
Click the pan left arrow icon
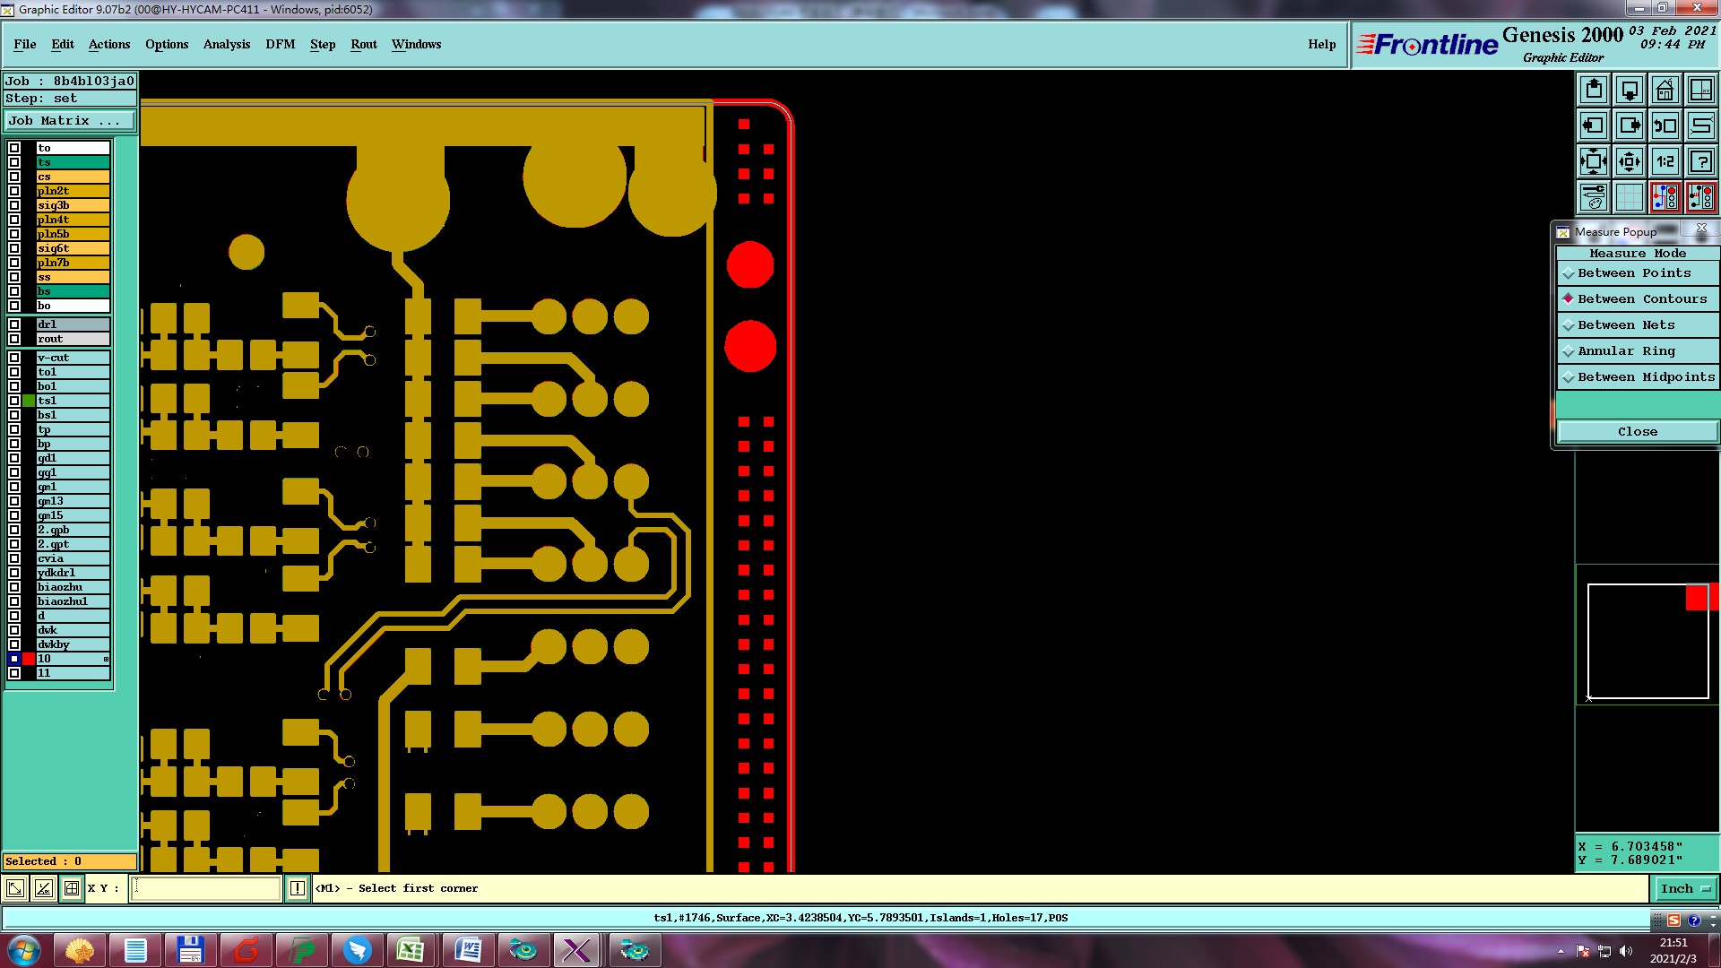[1593, 125]
